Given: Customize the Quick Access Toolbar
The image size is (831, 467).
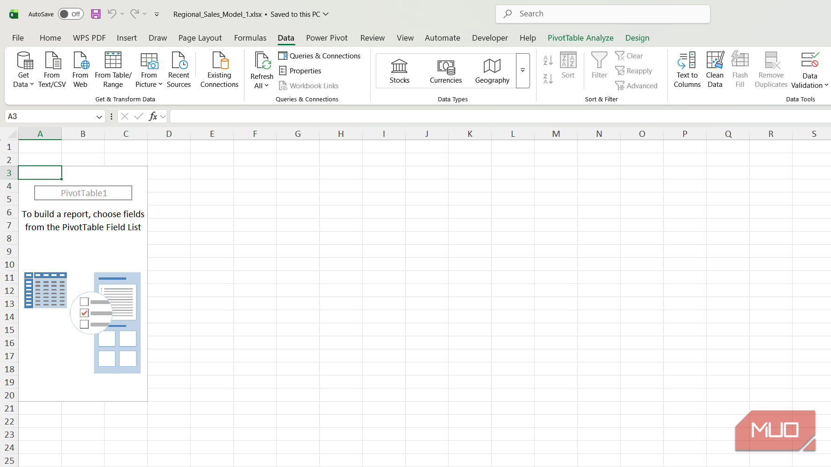Looking at the screenshot, I should coord(157,14).
